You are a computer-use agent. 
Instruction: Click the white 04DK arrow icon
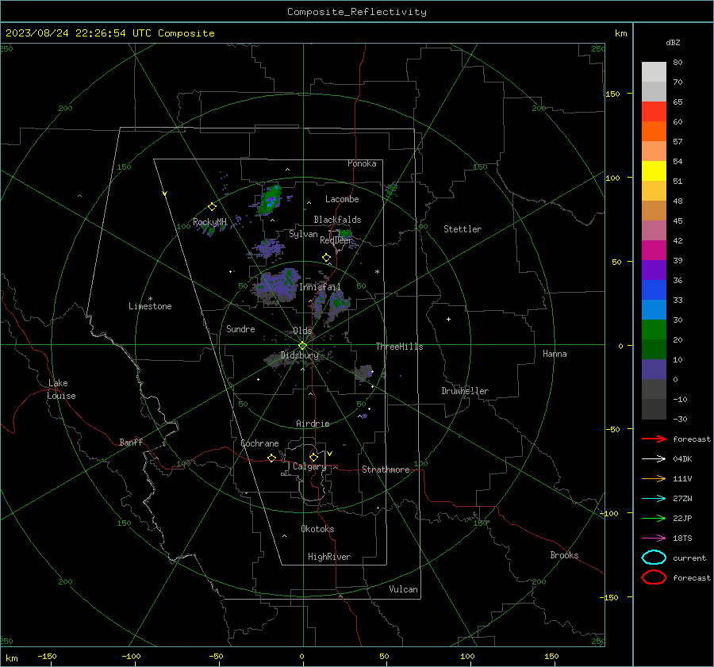click(654, 459)
